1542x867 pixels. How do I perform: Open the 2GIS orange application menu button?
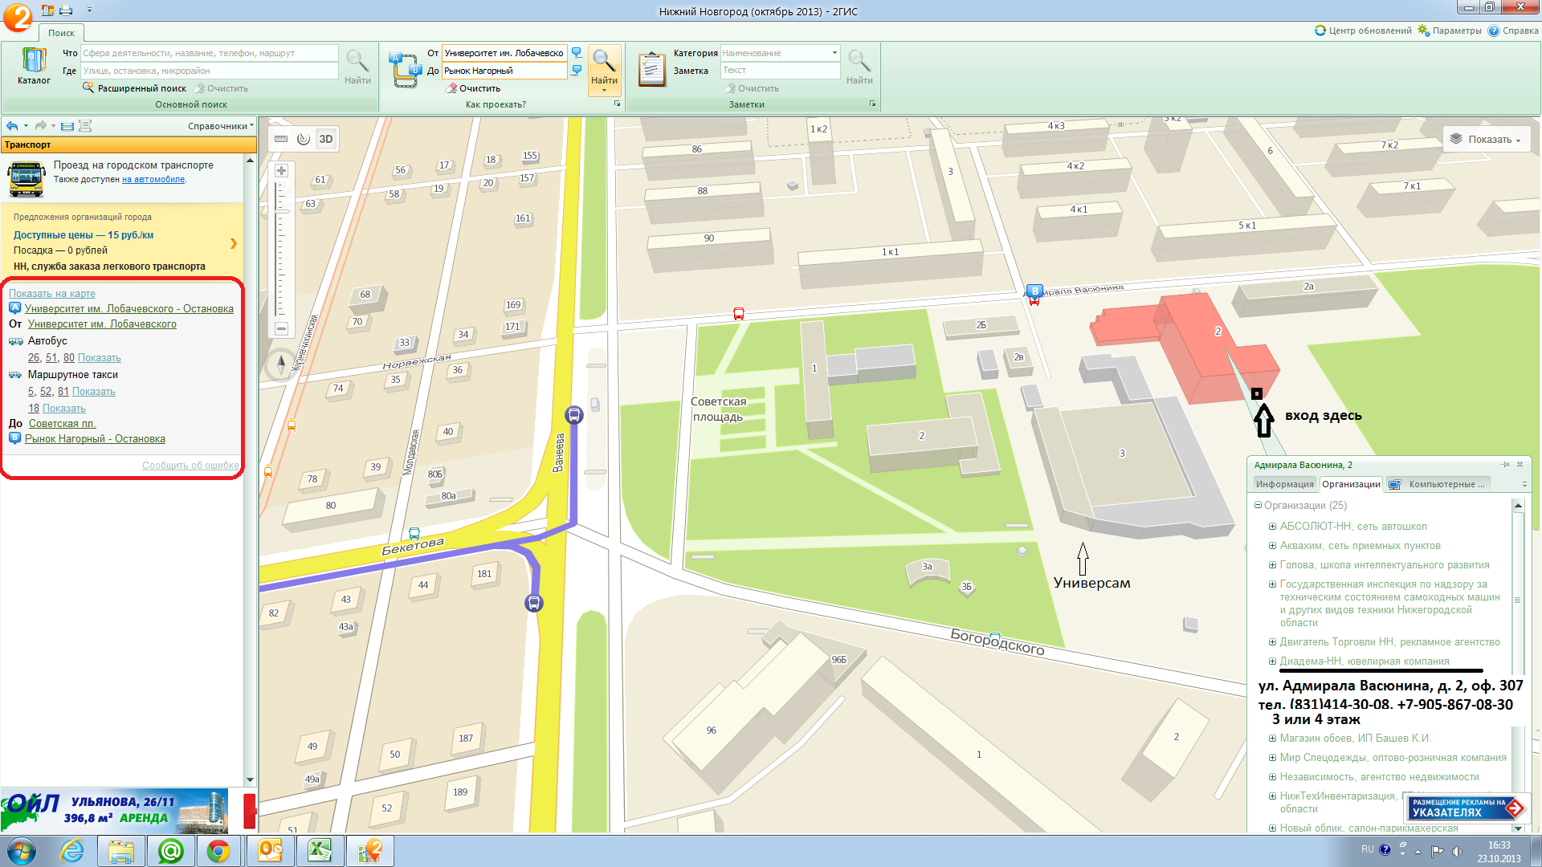coord(18,17)
